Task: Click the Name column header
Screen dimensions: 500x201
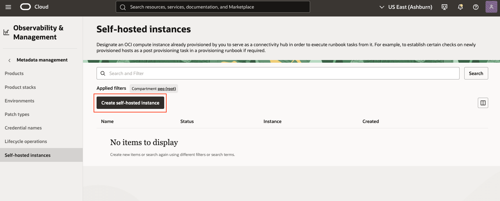Action: 107,121
